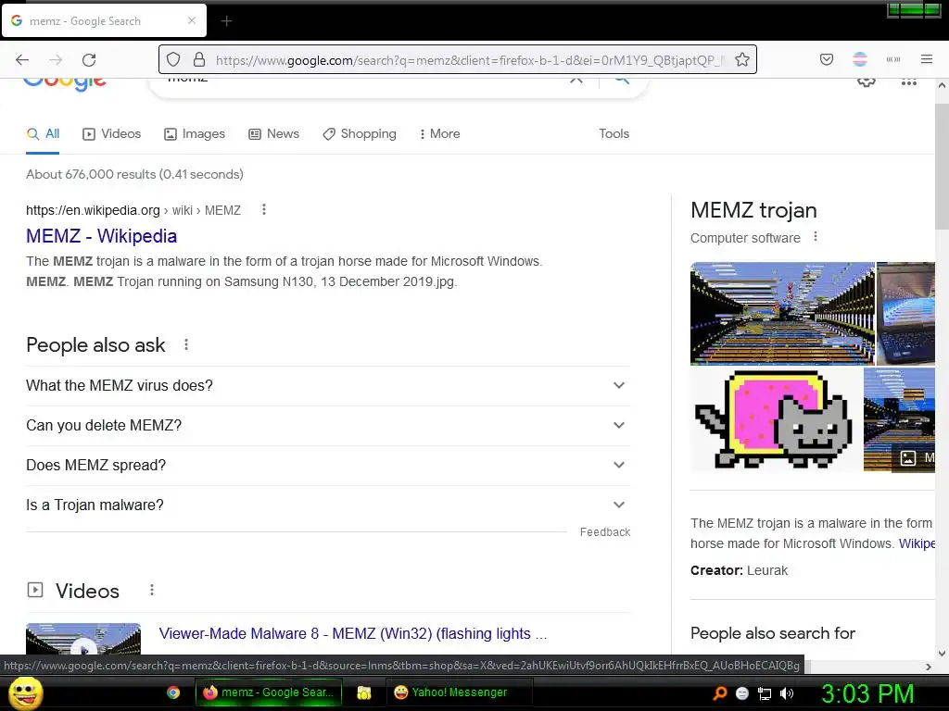Open the MEMZ - Wikipedia result link

(101, 236)
